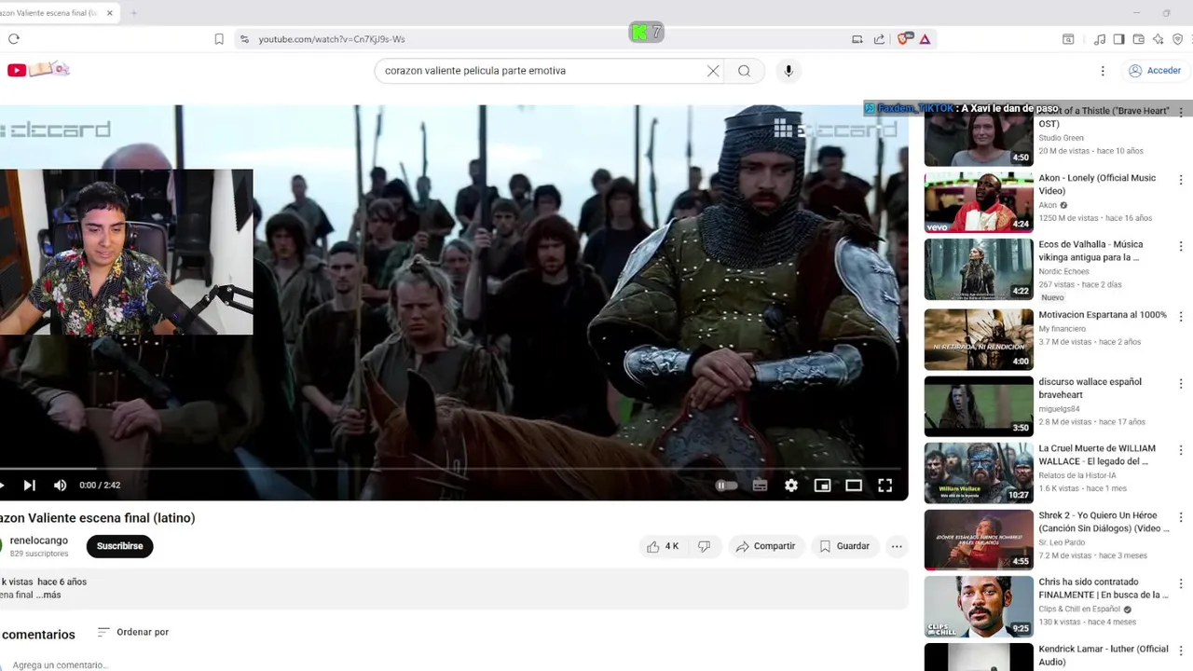The width and height of the screenshot is (1193, 671).
Task: Open the Leo AI sparkle icon
Action: pyautogui.click(x=1158, y=39)
